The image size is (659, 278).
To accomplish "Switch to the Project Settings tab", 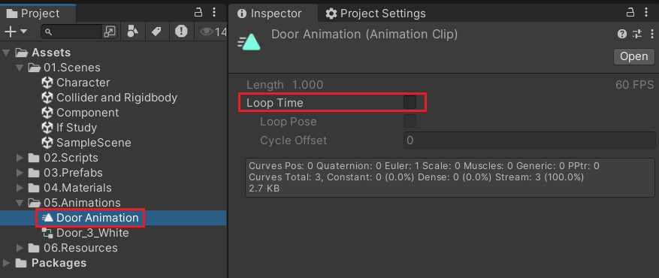I will (376, 14).
